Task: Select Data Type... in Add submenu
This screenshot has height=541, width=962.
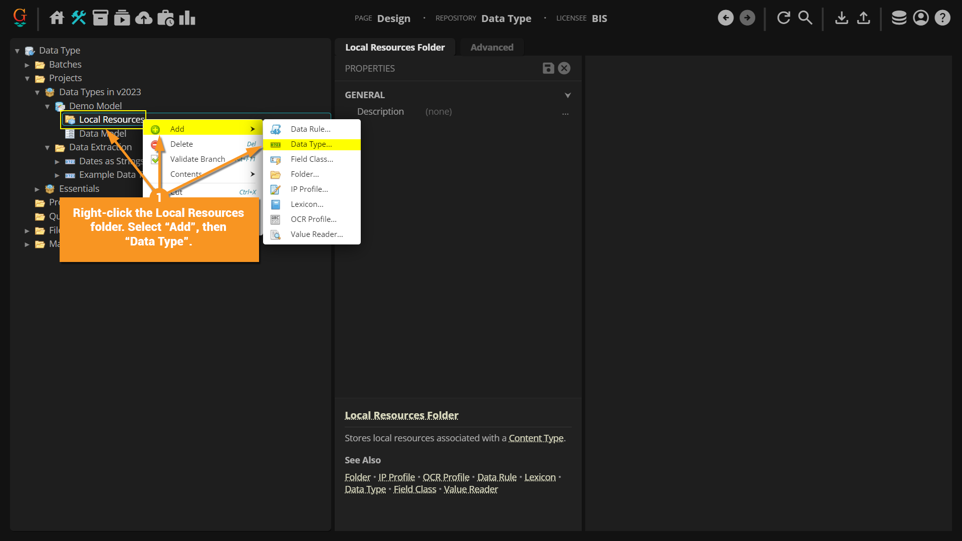Action: pyautogui.click(x=311, y=144)
